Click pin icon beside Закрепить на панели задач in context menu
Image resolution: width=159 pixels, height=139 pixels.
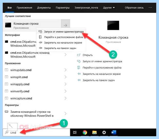tap(41, 48)
